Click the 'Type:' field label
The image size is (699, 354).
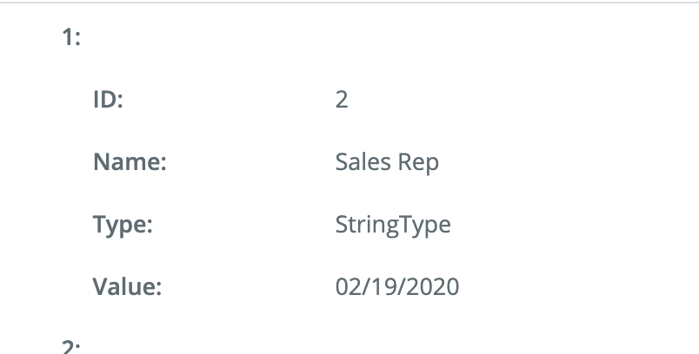click(x=123, y=225)
